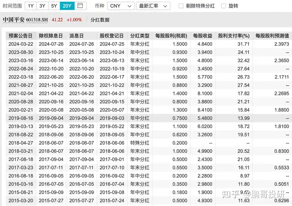This screenshot has width=292, height=206.
Task: Select ex-dividend date cell 2024-07-26
Action: click(x=51, y=44)
